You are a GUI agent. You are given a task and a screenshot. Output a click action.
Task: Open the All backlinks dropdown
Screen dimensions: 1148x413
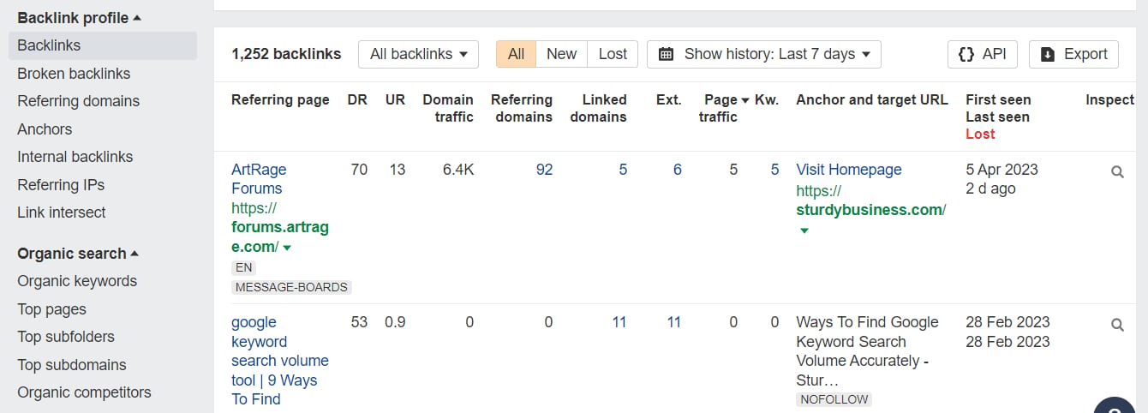click(x=418, y=54)
